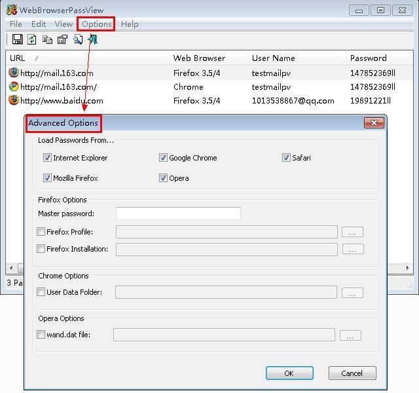
Task: Click the Refresh toolbar icon
Action: tap(32, 40)
